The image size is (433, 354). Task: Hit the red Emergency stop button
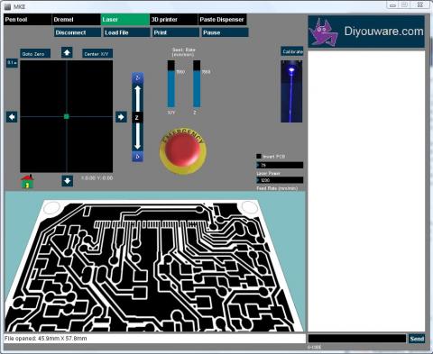pyautogui.click(x=183, y=150)
